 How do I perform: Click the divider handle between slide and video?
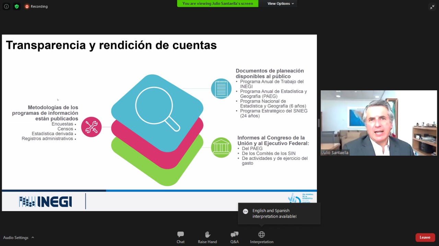click(319, 123)
